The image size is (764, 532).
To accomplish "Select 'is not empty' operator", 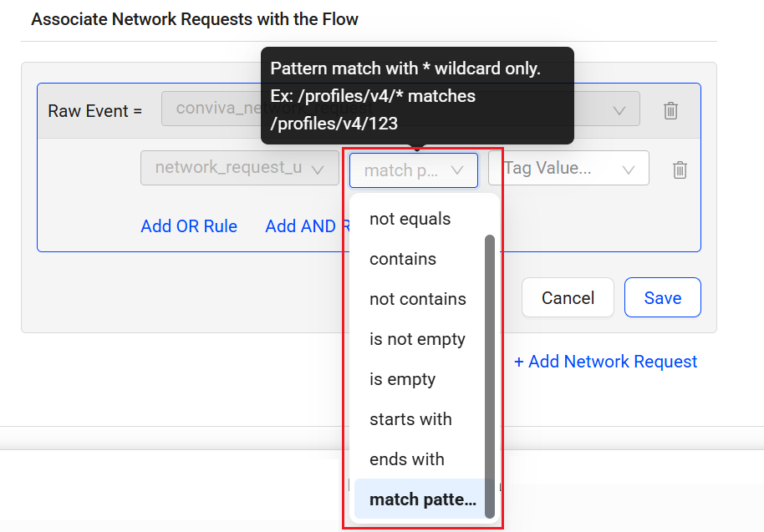I will pyautogui.click(x=417, y=339).
